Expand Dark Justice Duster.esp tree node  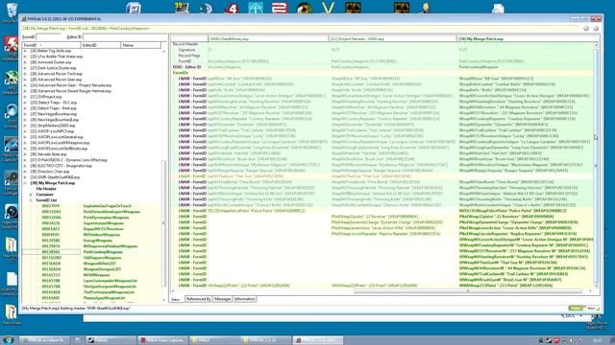click(25, 68)
